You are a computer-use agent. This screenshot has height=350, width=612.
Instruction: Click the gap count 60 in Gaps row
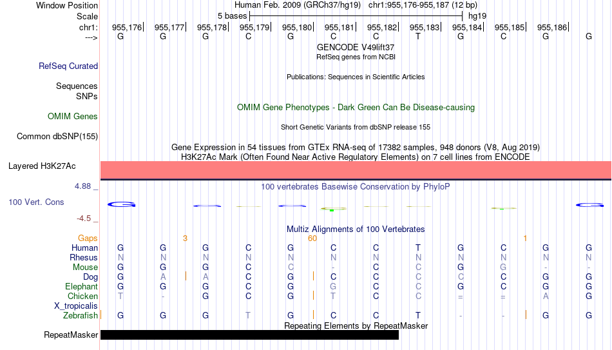coord(312,238)
